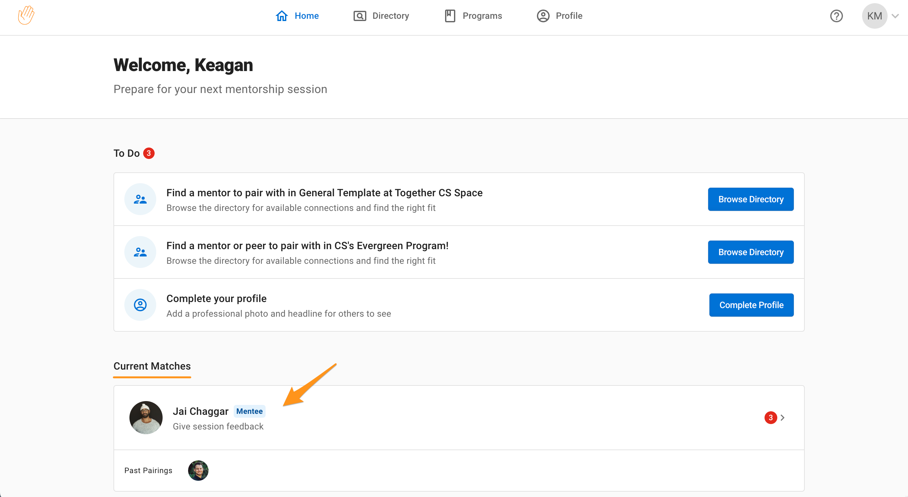Open the help question mark icon

point(836,16)
